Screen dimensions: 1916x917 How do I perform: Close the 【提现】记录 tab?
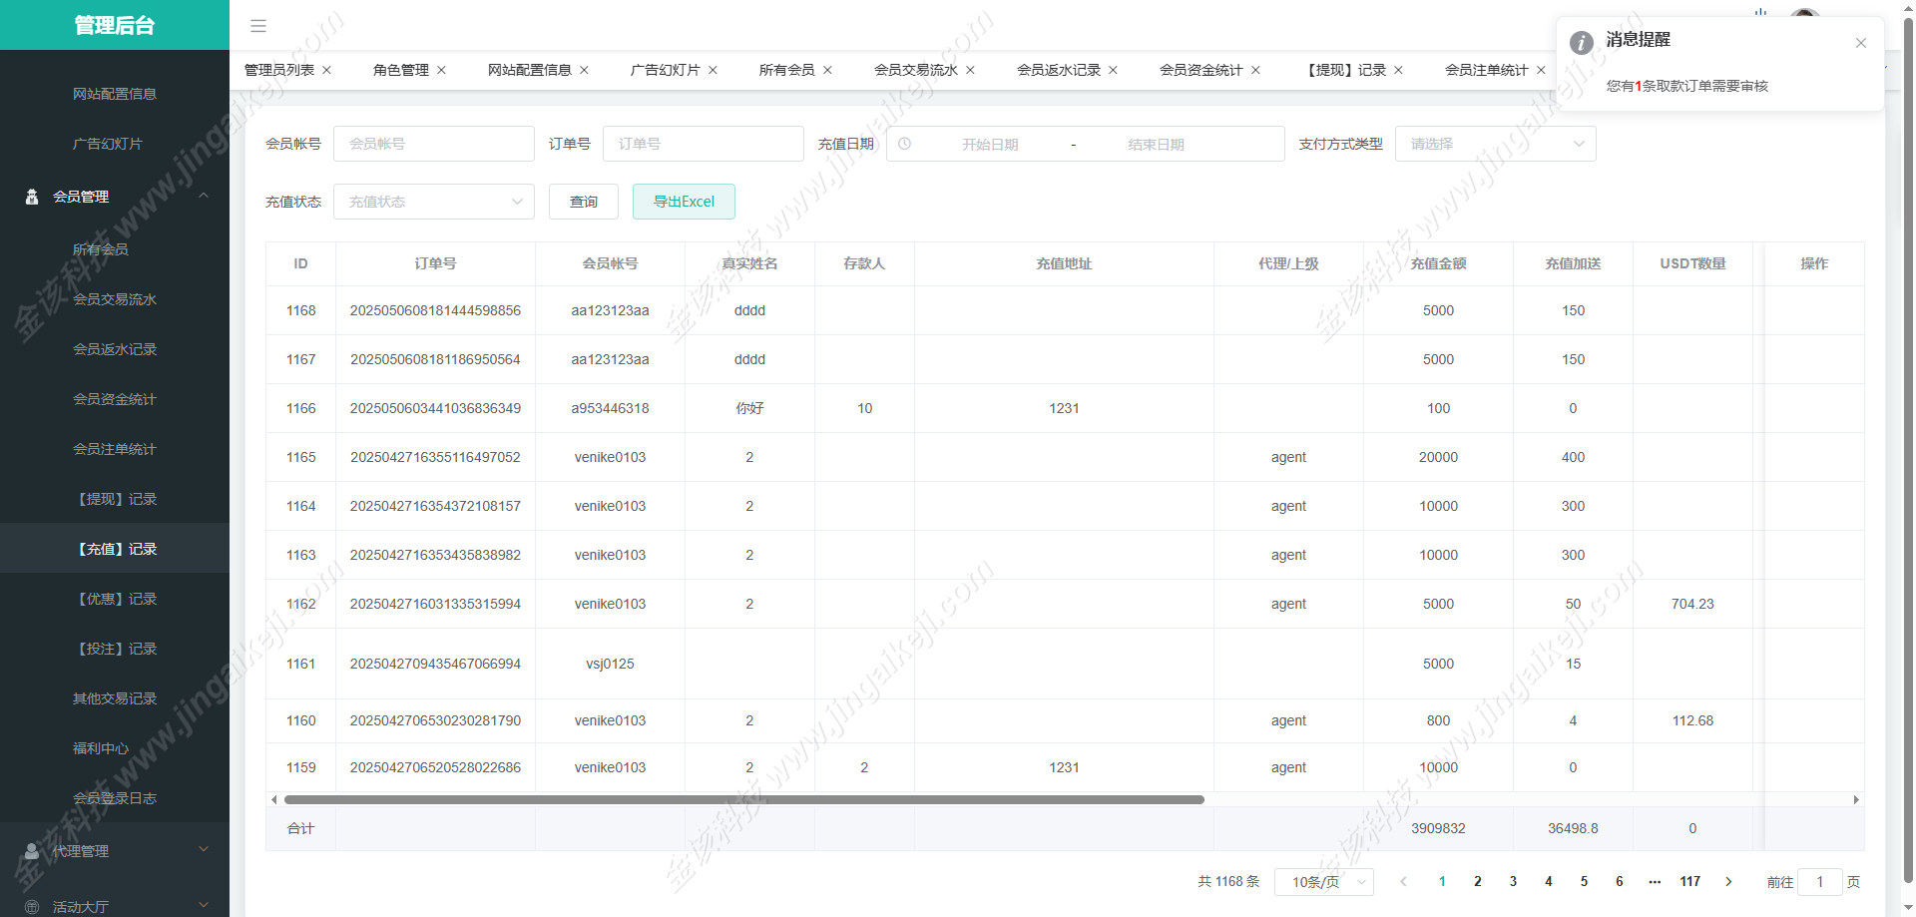point(1398,70)
